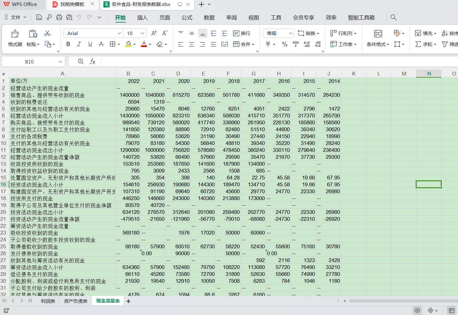Expand the 粘贴 paste dropdown

pos(38,44)
